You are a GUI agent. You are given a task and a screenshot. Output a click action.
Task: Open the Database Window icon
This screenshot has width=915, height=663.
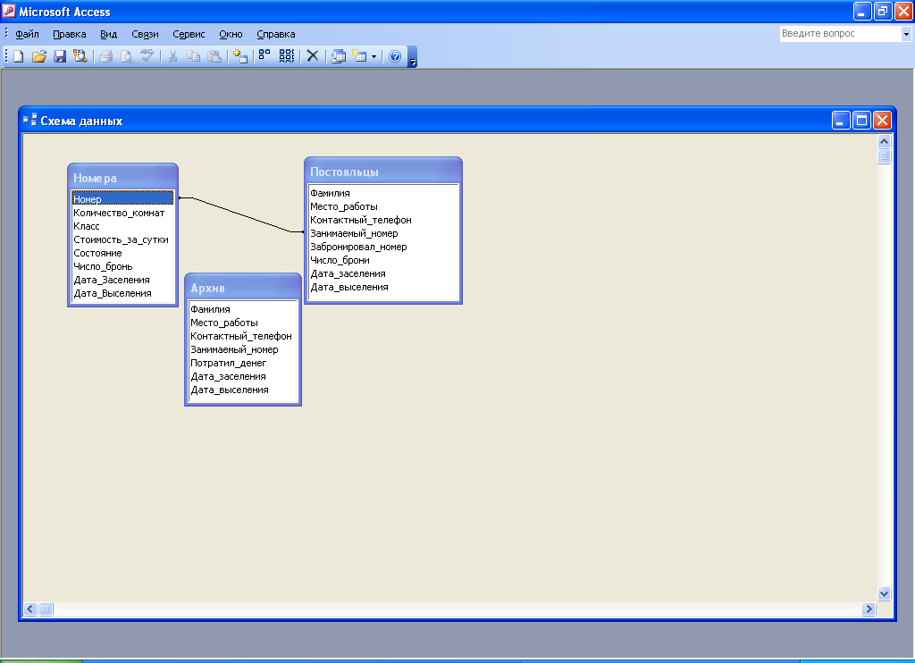click(339, 56)
